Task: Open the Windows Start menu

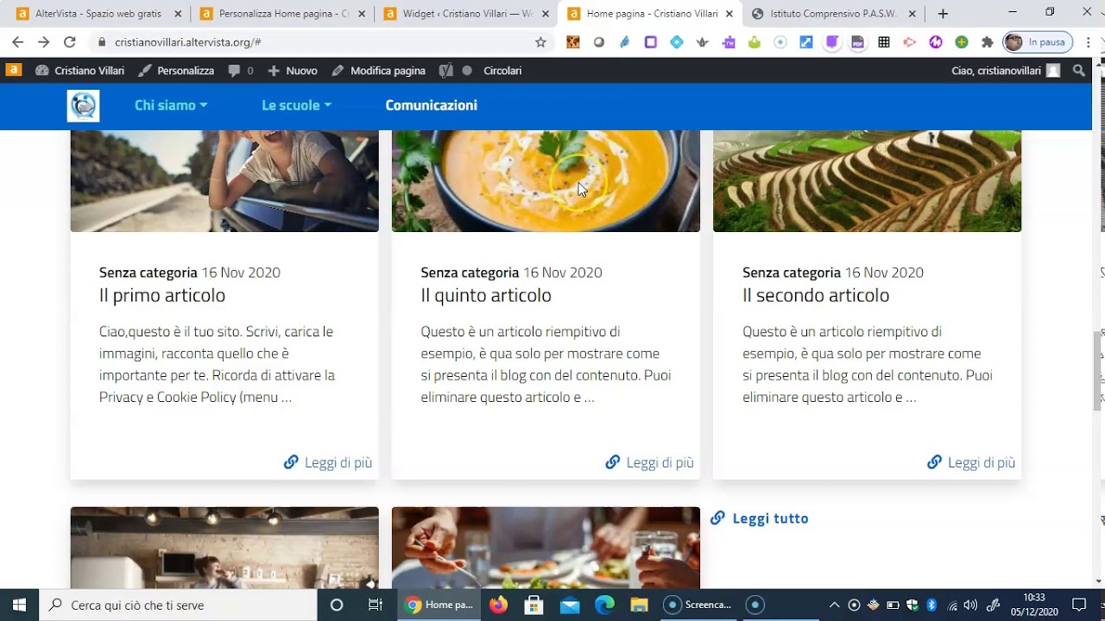Action: coord(19,605)
